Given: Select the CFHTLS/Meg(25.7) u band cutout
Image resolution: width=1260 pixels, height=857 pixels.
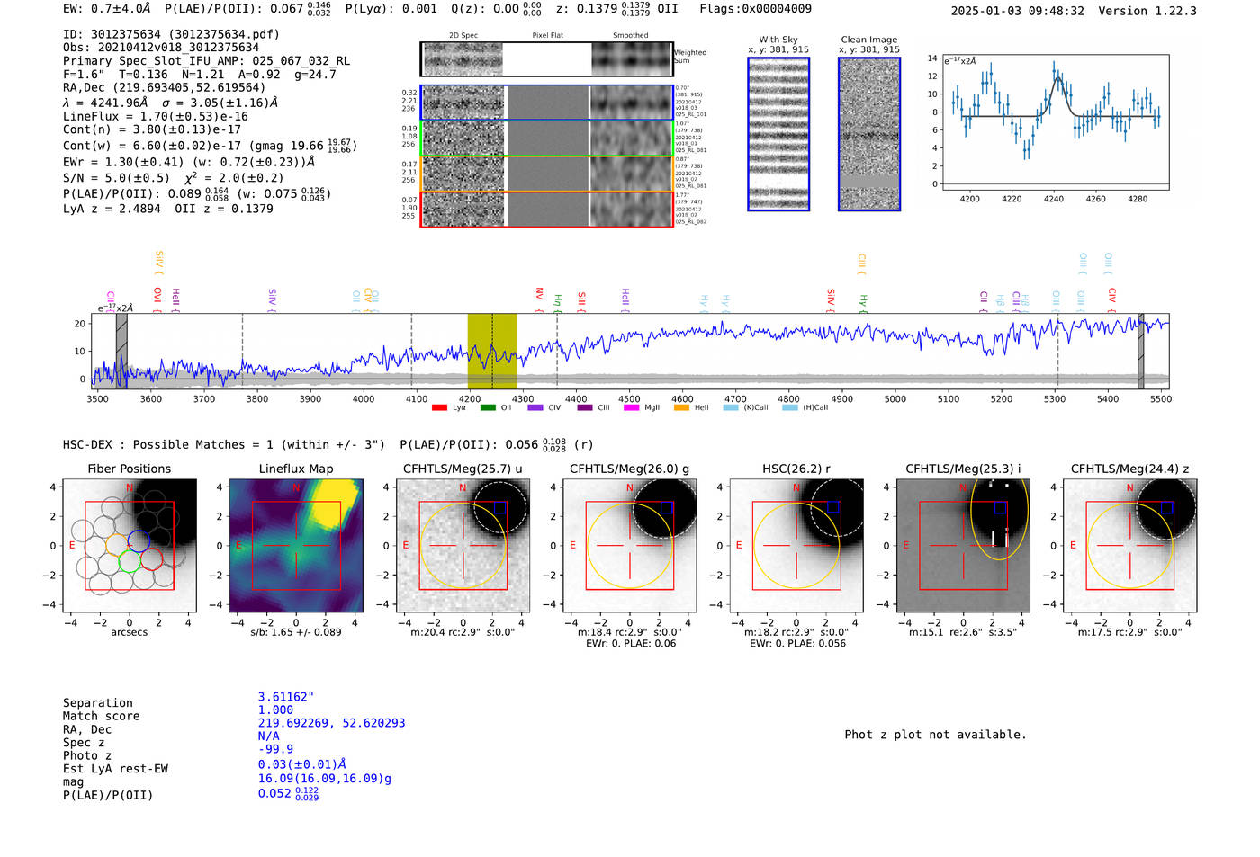Looking at the screenshot, I should (x=463, y=545).
